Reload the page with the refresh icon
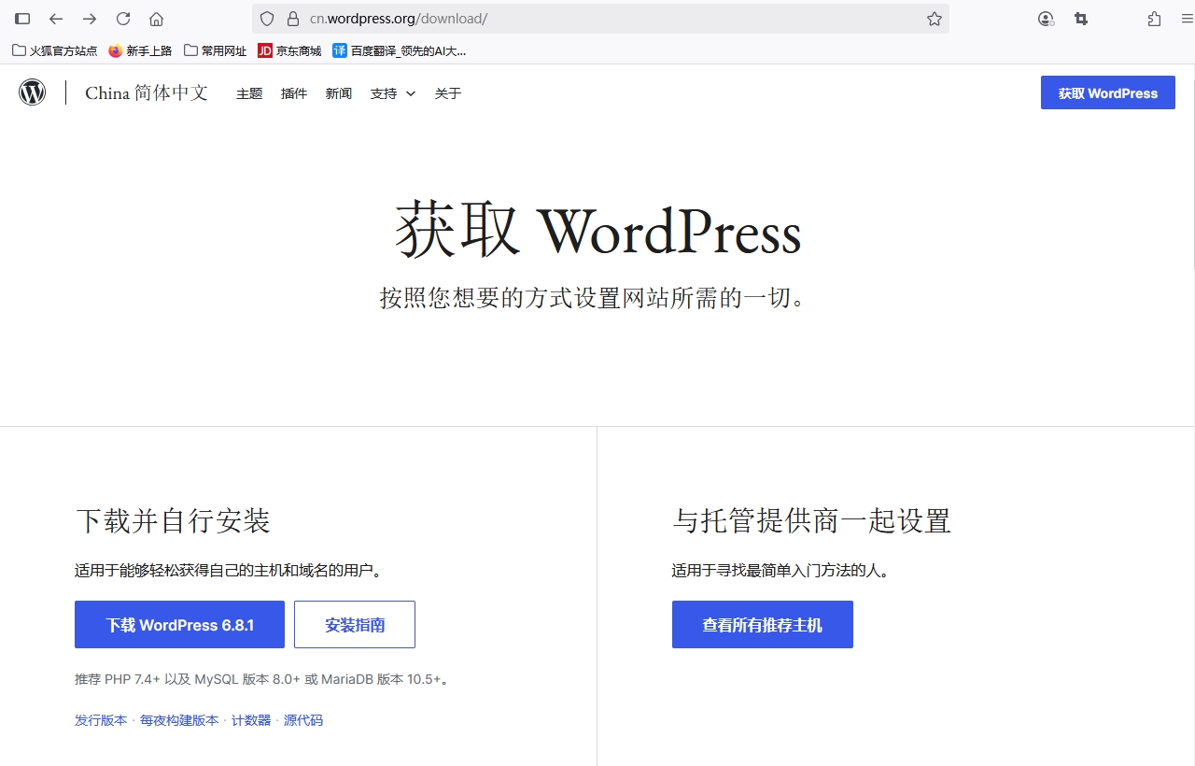The height and width of the screenshot is (766, 1195). (123, 19)
